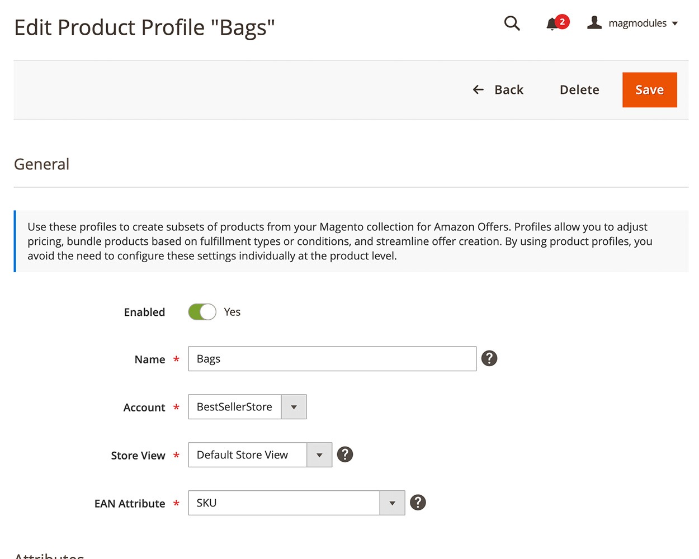699x559 pixels.
Task: Go back with the Back button
Action: point(498,90)
